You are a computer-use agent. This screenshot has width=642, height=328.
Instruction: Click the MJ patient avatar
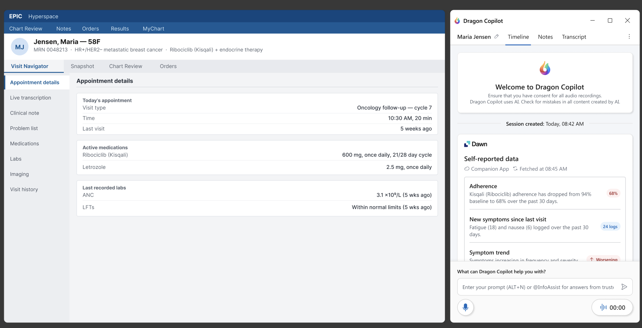20,47
